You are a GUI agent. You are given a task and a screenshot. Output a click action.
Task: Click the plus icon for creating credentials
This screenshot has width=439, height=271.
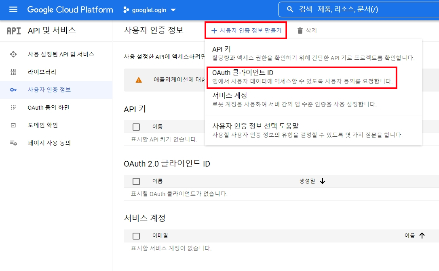coord(214,31)
